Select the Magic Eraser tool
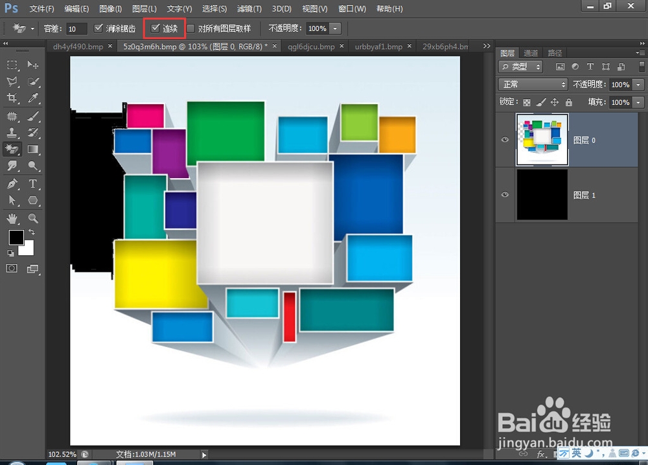648x465 pixels. click(x=12, y=149)
